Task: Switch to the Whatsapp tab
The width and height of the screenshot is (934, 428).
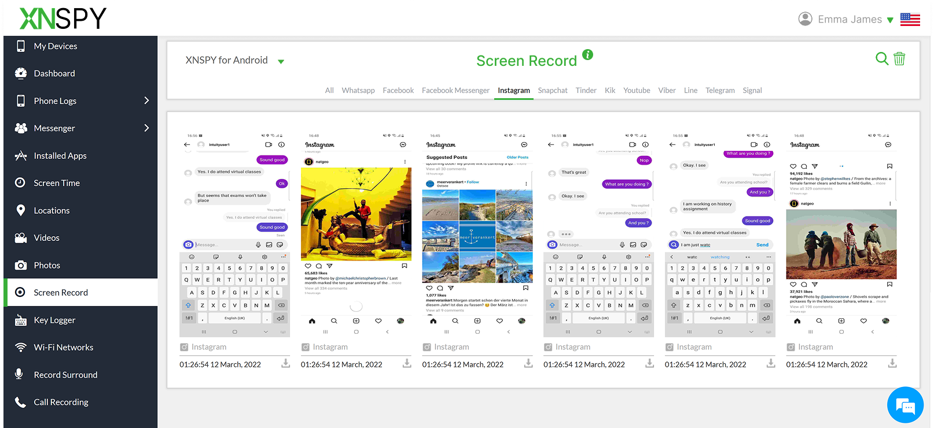Action: pos(358,91)
